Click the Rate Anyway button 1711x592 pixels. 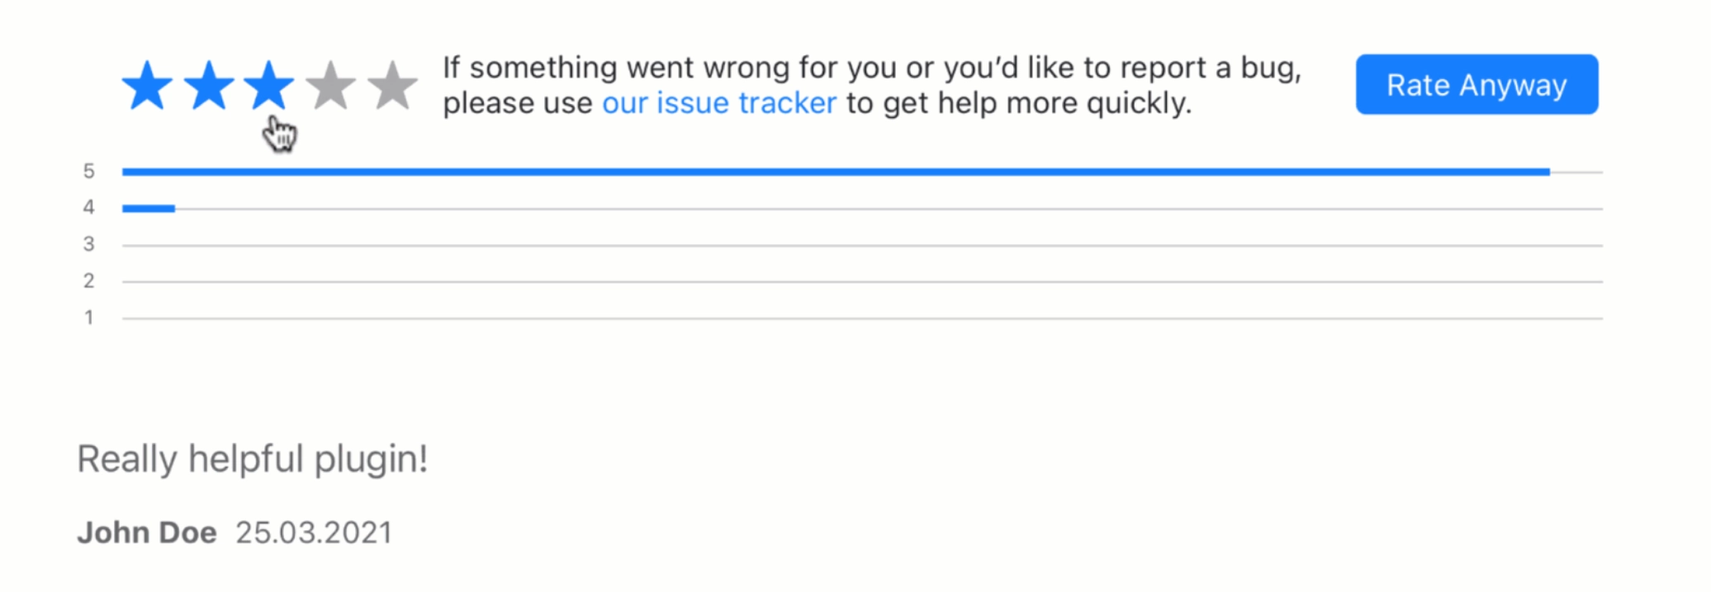[x=1476, y=84]
